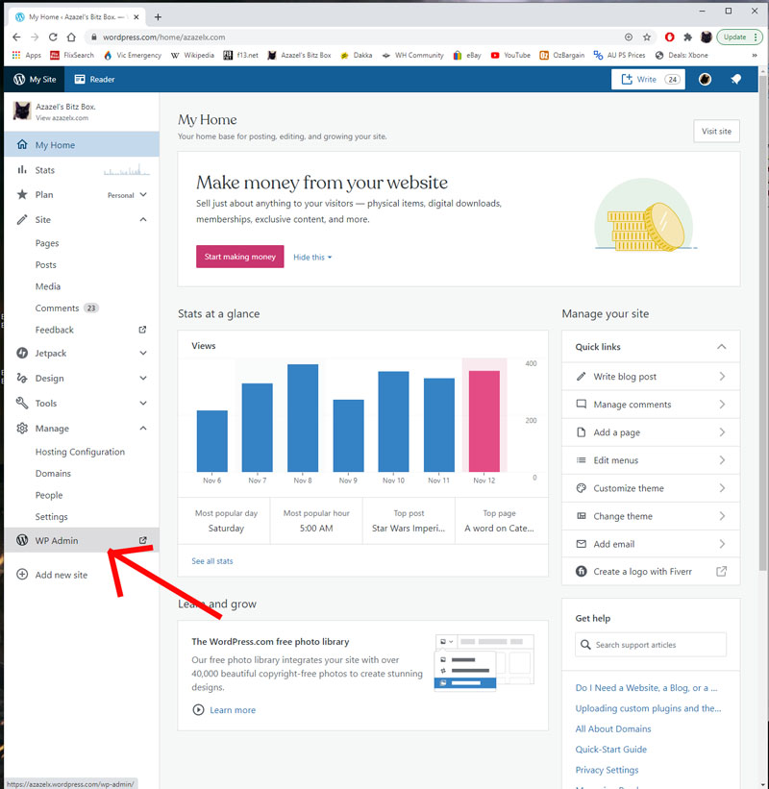Open the Hide this dropdown
Image resolution: width=769 pixels, height=789 pixels.
(312, 258)
